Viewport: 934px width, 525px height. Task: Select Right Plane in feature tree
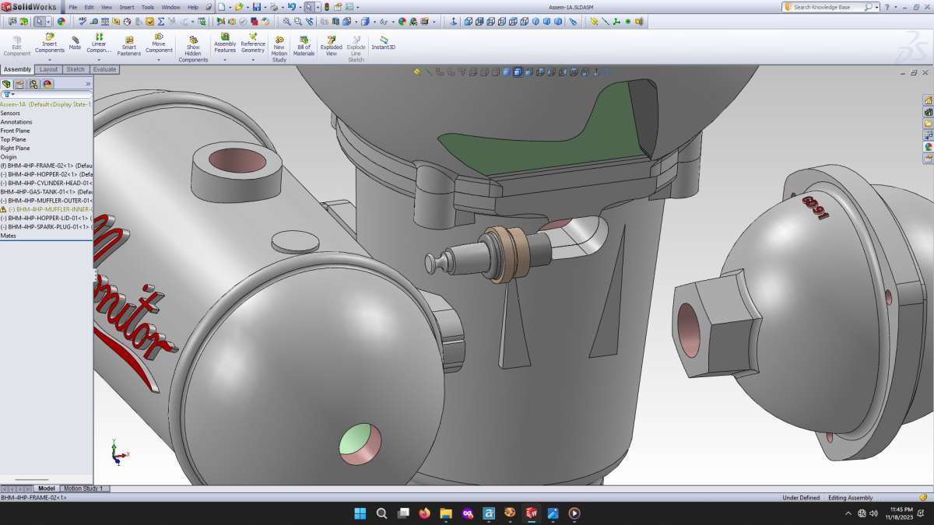tap(15, 148)
